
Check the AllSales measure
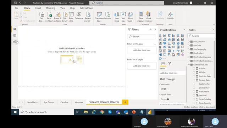tap(194, 72)
